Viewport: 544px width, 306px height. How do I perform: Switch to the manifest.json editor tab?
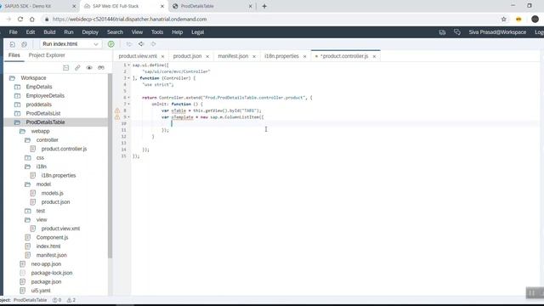(233, 56)
